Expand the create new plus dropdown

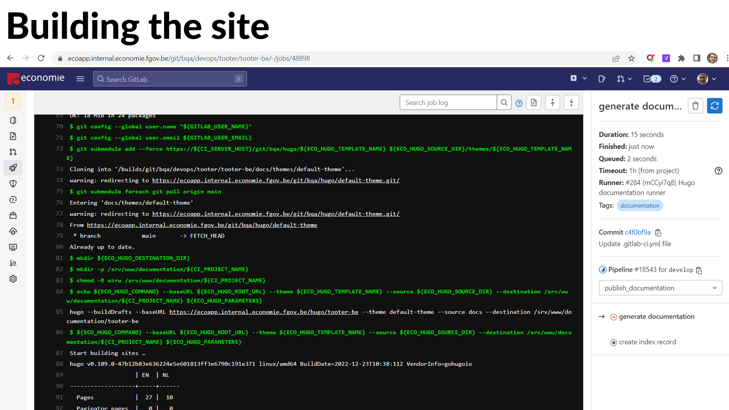click(x=578, y=78)
